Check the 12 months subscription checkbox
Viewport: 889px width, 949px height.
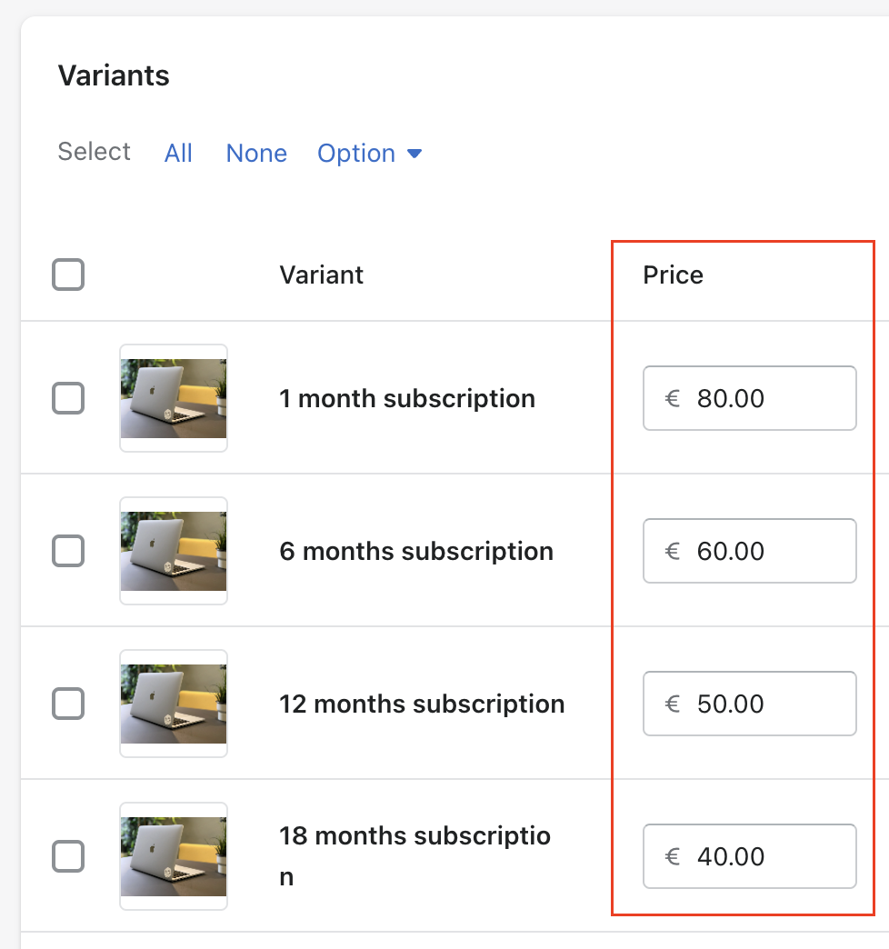point(68,704)
